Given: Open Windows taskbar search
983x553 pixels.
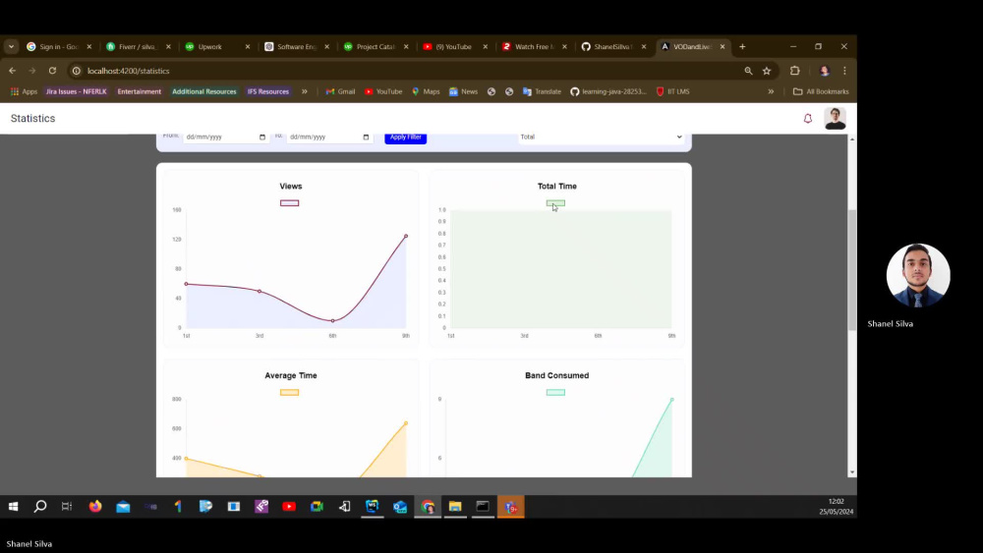Looking at the screenshot, I should point(40,507).
